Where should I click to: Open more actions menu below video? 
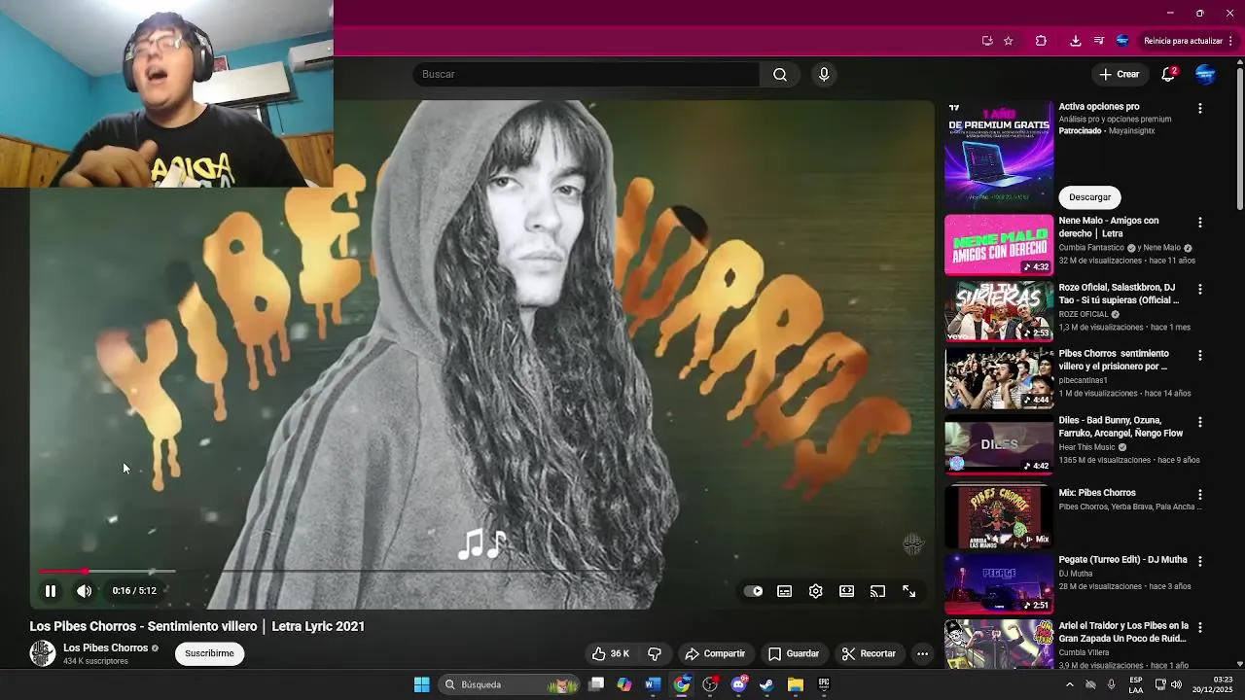(x=922, y=653)
